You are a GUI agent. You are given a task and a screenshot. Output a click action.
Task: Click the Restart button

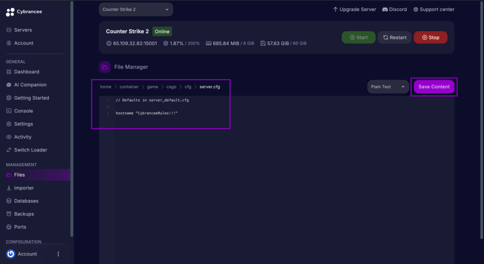coord(395,37)
